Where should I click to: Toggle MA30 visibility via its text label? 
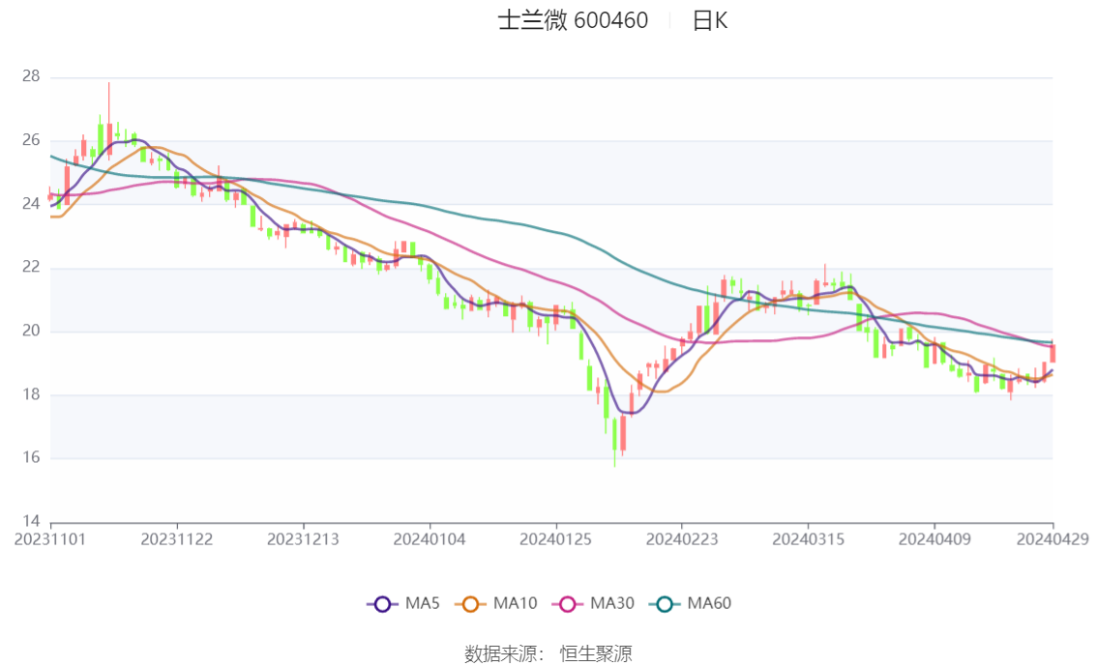[x=611, y=604]
